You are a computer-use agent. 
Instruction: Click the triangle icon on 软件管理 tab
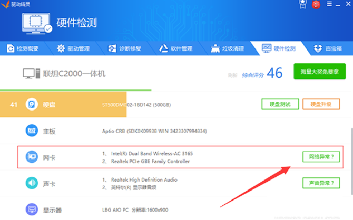(x=164, y=48)
